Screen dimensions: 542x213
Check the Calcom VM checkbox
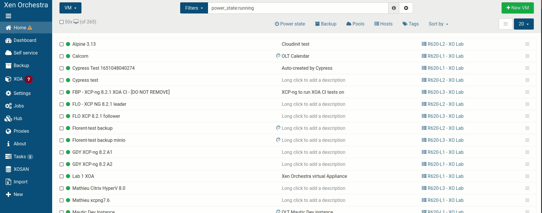pos(62,56)
